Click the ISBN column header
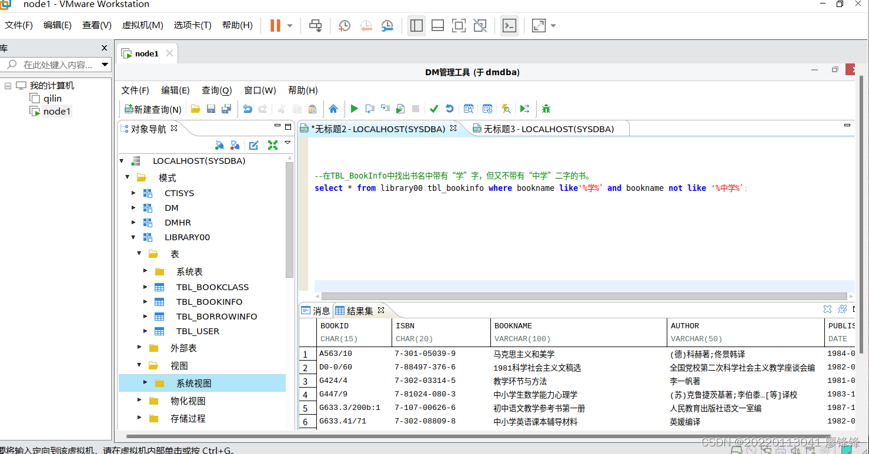This screenshot has width=869, height=454. click(x=441, y=332)
